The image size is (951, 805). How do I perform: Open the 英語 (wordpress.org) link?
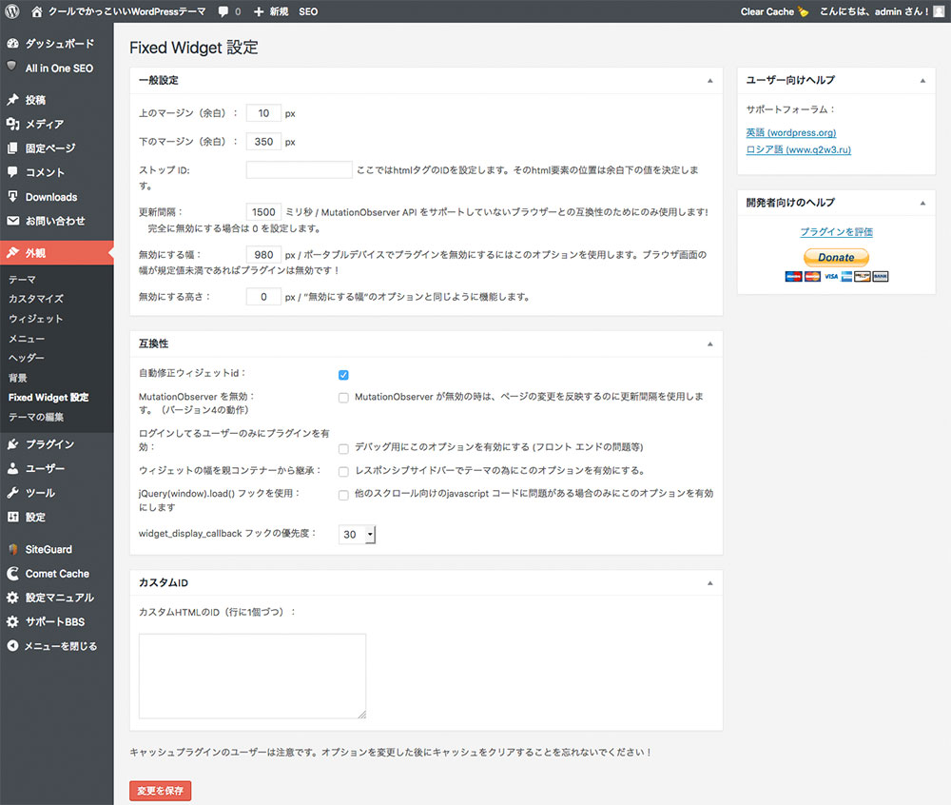coord(791,132)
